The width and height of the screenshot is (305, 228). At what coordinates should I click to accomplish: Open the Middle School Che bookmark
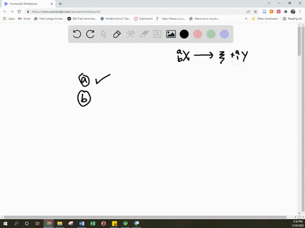(116, 18)
